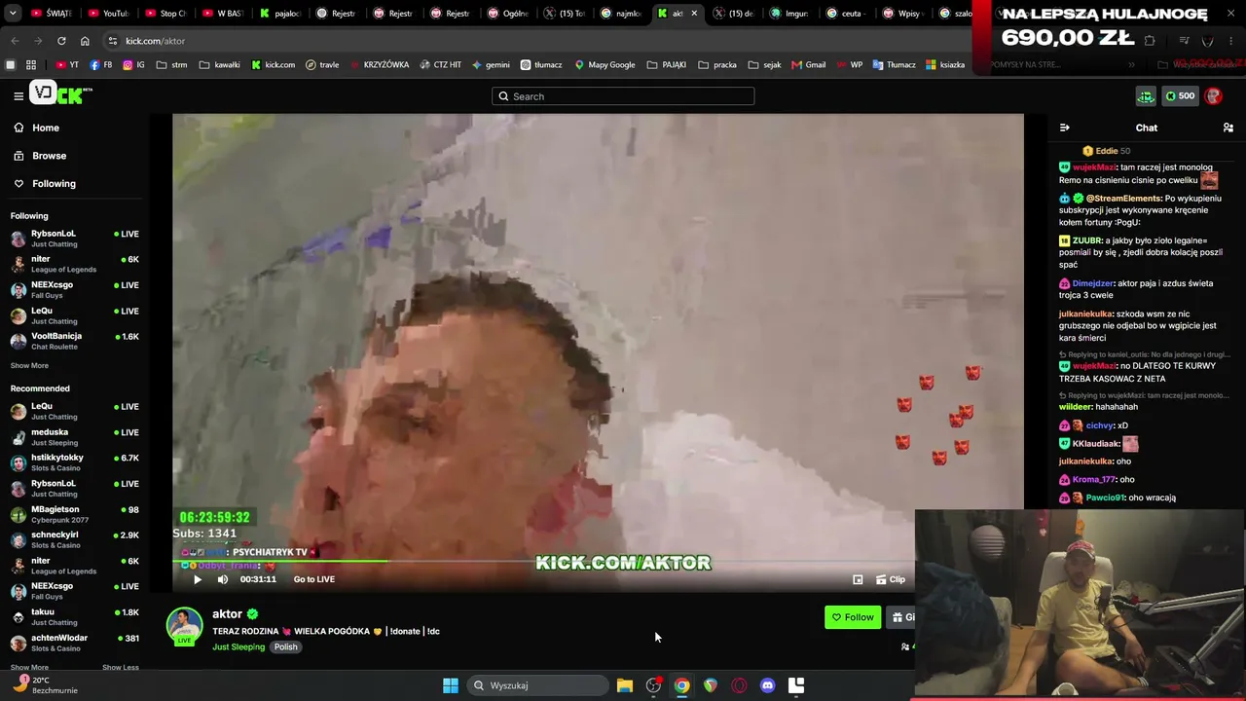
Task: Open hstikkytokky Slots & Casino channel
Action: (x=75, y=462)
